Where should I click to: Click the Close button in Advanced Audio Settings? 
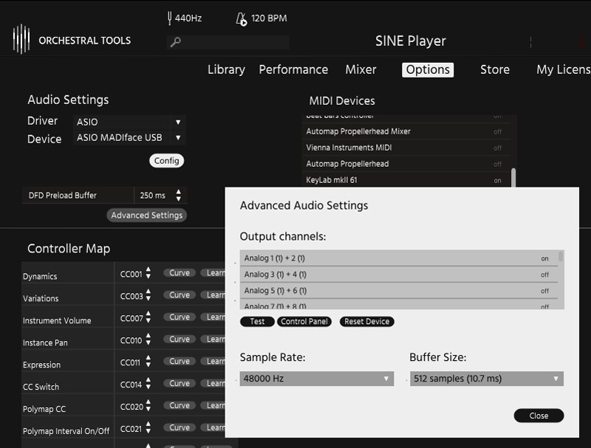[539, 416]
